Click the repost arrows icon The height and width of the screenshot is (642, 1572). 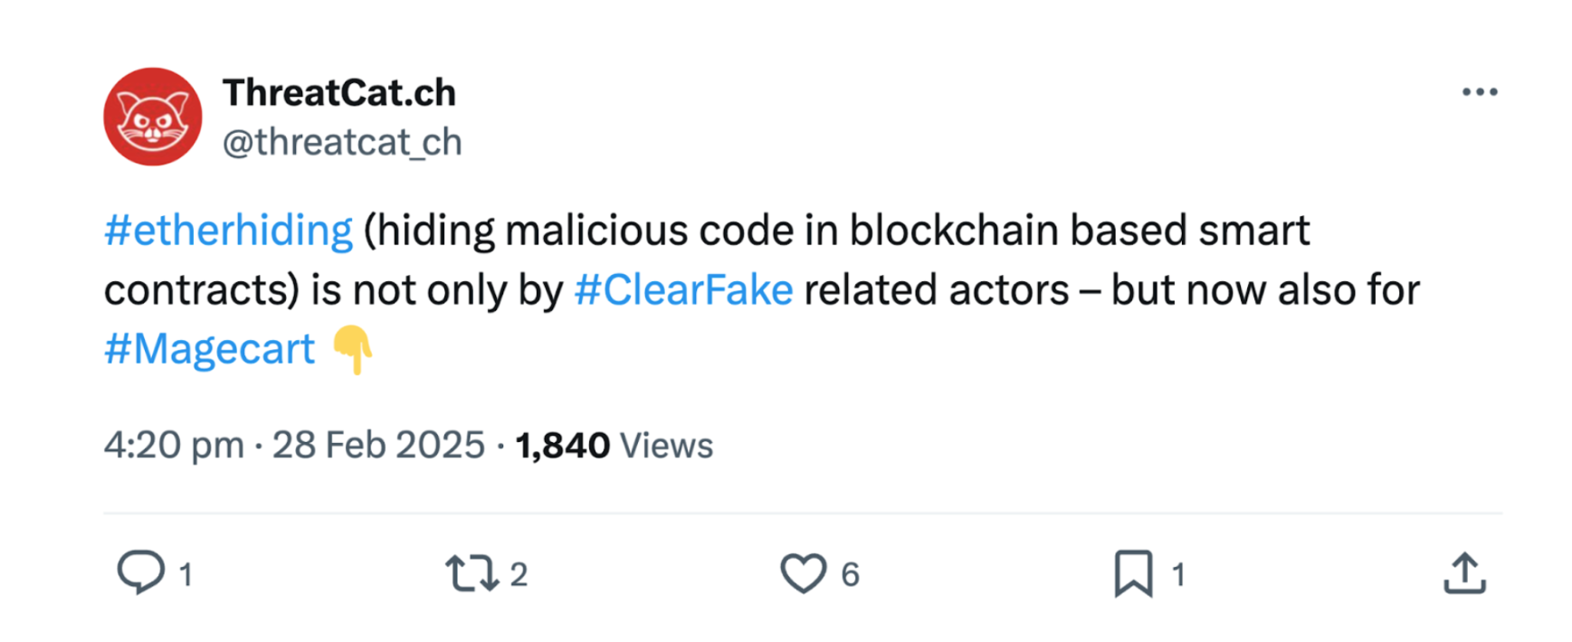(472, 573)
